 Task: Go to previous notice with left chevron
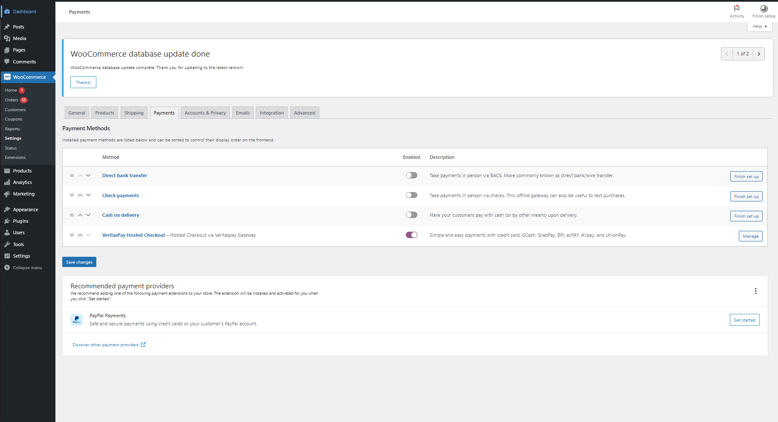click(x=727, y=54)
